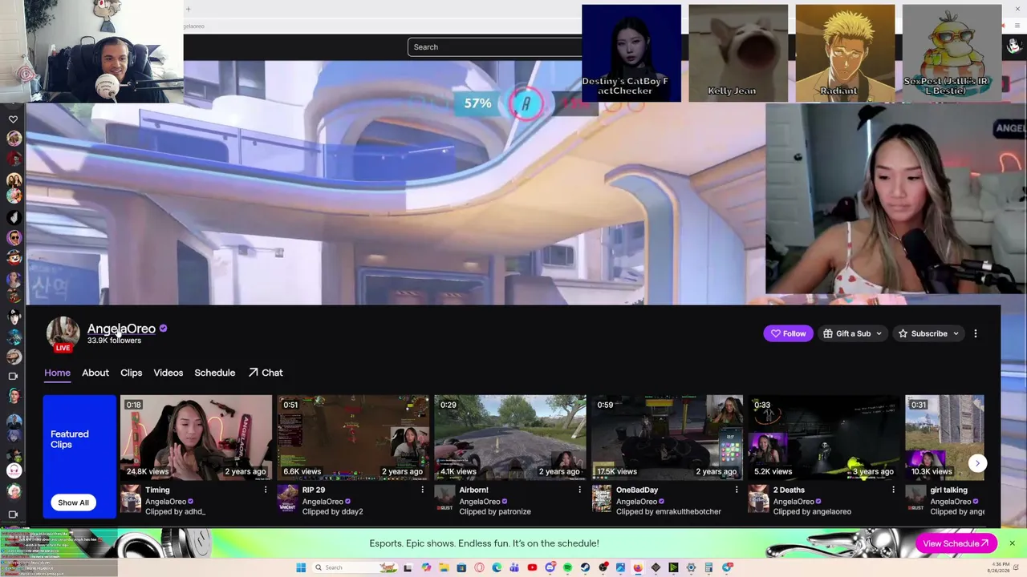Open the clip title 'Timing'
The height and width of the screenshot is (577, 1027).
(x=157, y=490)
